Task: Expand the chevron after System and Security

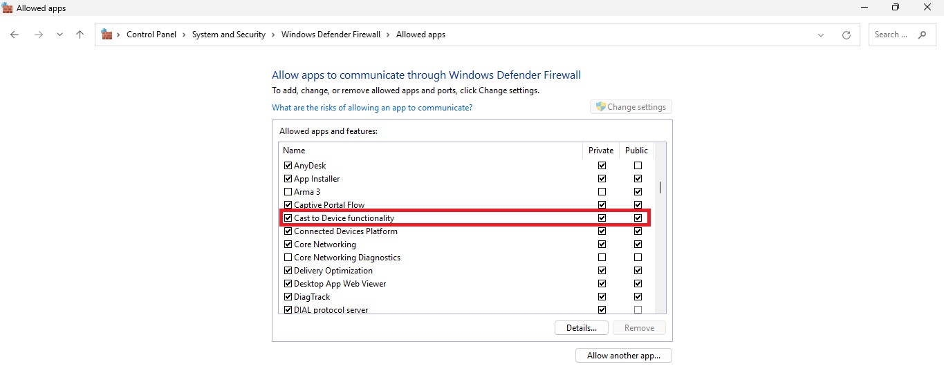Action: pyautogui.click(x=274, y=35)
